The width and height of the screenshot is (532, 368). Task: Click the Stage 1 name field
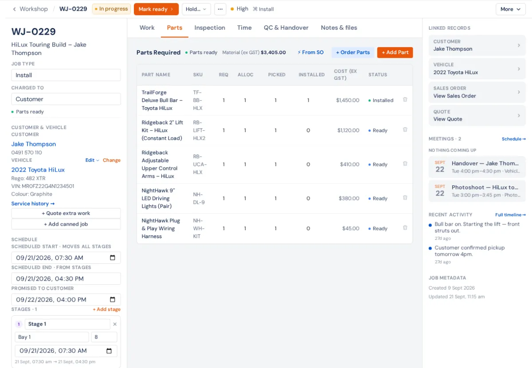[67, 324]
